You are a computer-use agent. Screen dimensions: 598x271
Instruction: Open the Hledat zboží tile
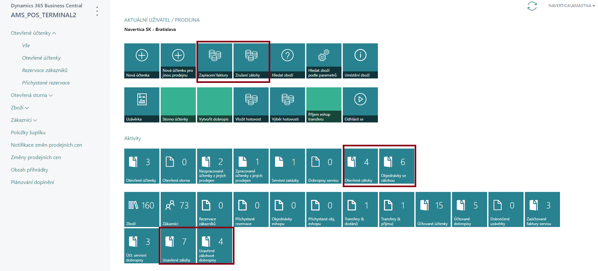(287, 61)
